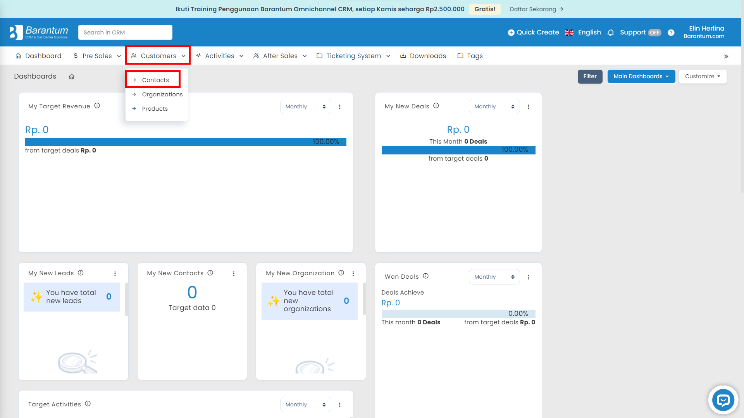This screenshot has width=744, height=418.
Task: Click Daftar Sekarang link
Action: pyautogui.click(x=536, y=9)
